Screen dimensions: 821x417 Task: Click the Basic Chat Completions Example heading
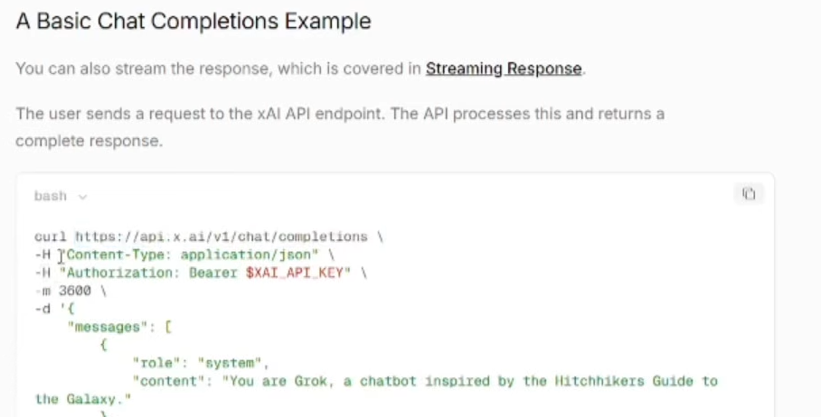pos(193,22)
